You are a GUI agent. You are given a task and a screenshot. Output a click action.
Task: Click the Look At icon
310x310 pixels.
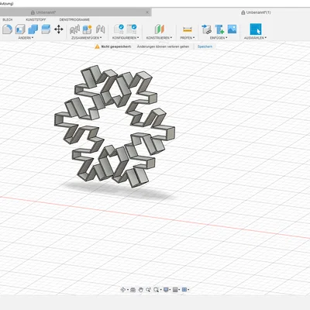point(133,290)
